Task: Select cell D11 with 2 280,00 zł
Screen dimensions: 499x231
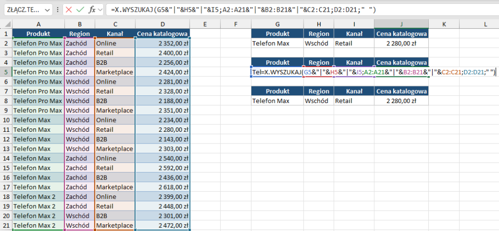Action: (x=162, y=129)
